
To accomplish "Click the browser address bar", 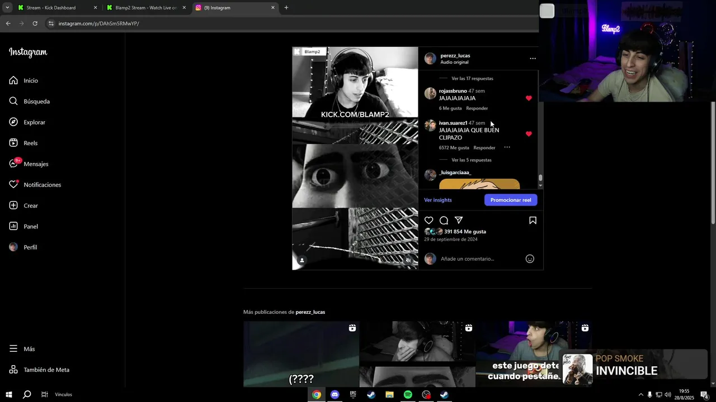I will click(291, 23).
